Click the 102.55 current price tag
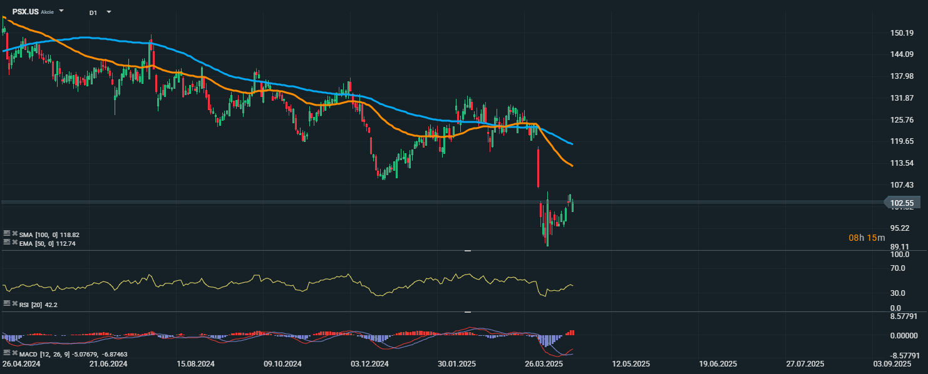This screenshot has height=374, width=928. tap(902, 203)
